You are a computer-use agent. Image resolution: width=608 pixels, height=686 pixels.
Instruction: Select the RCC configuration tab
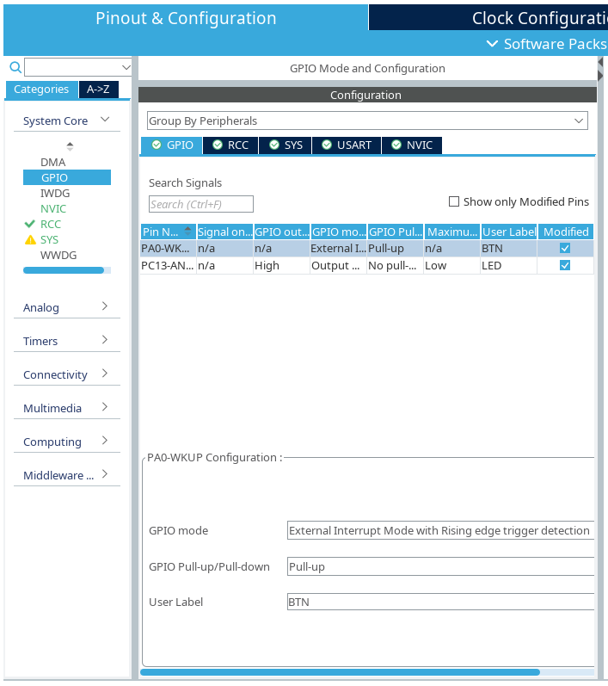click(230, 145)
